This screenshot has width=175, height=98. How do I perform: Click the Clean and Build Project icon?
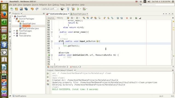pos(73,9)
